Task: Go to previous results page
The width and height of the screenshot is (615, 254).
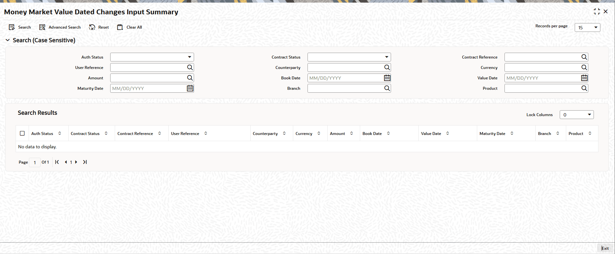Action: [x=66, y=162]
